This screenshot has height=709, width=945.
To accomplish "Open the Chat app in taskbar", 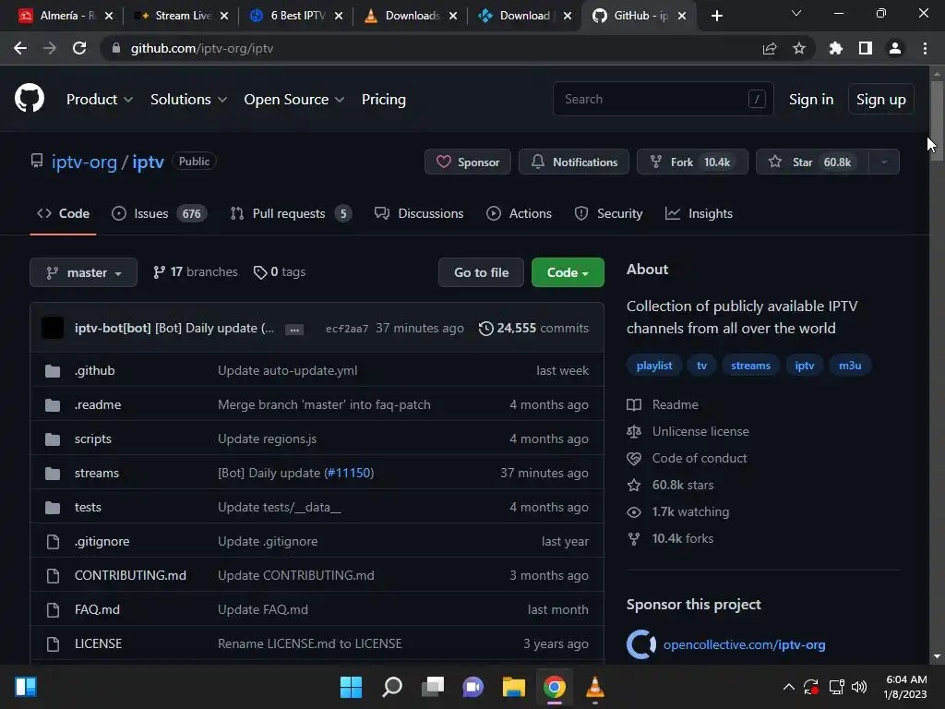I will point(473,687).
